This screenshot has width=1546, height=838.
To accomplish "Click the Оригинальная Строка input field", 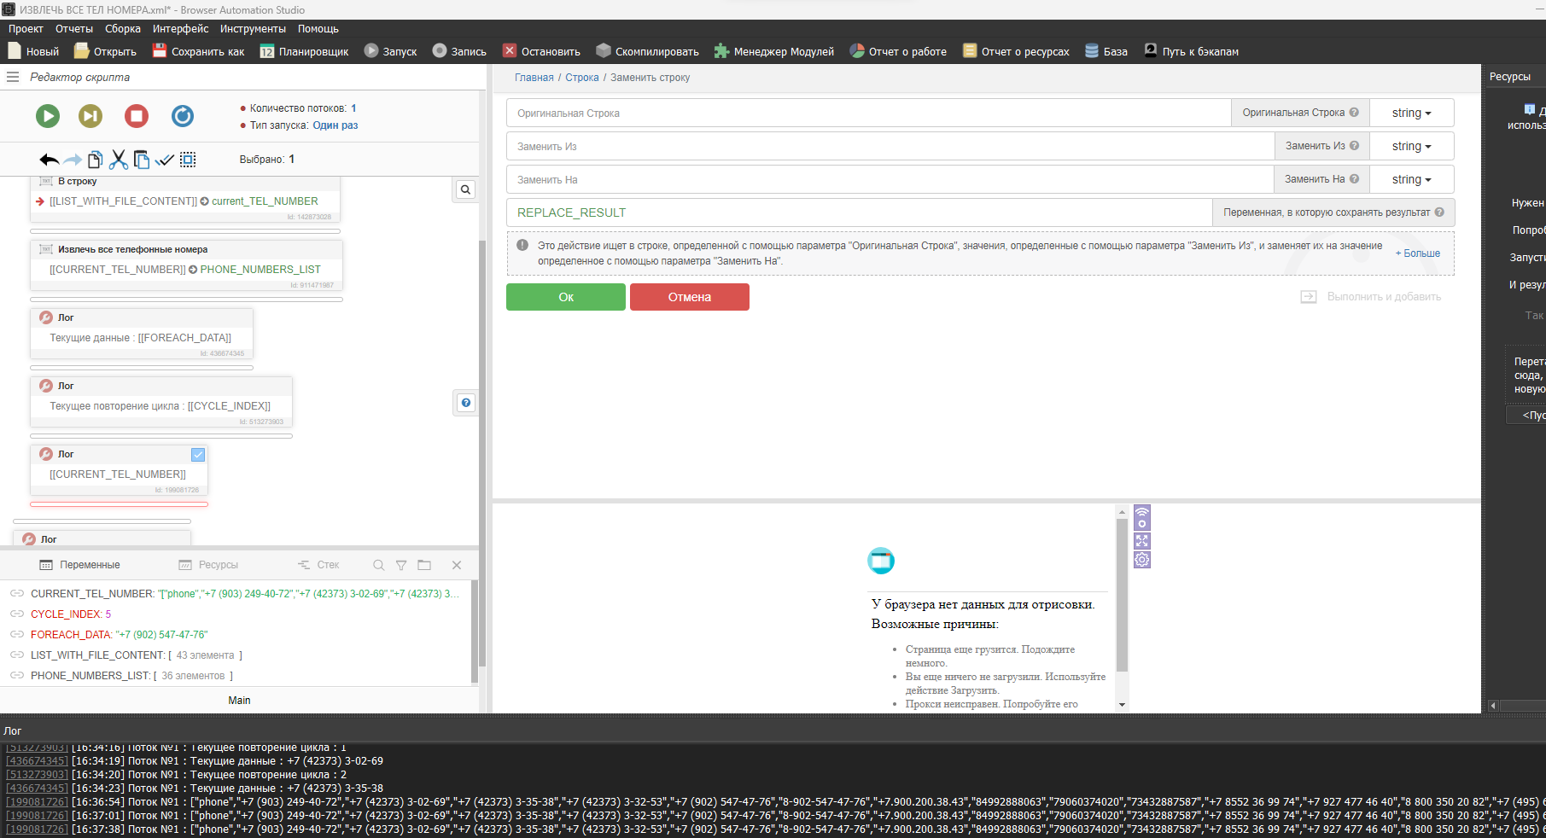I will tap(868, 113).
